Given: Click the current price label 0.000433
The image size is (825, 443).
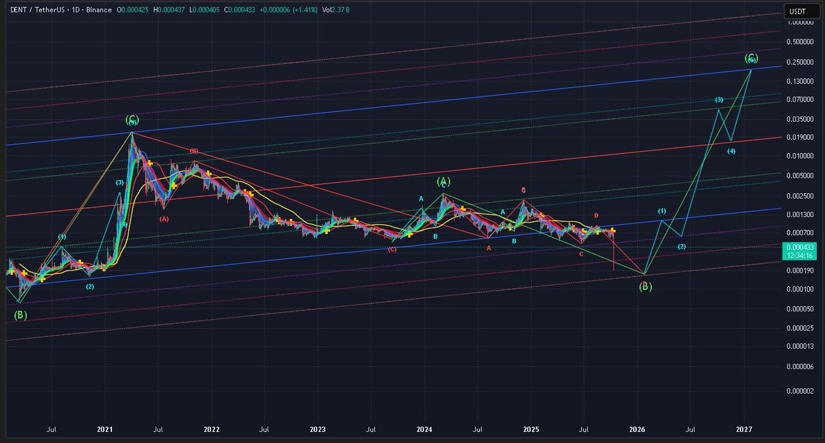Looking at the screenshot, I should pyautogui.click(x=800, y=245).
